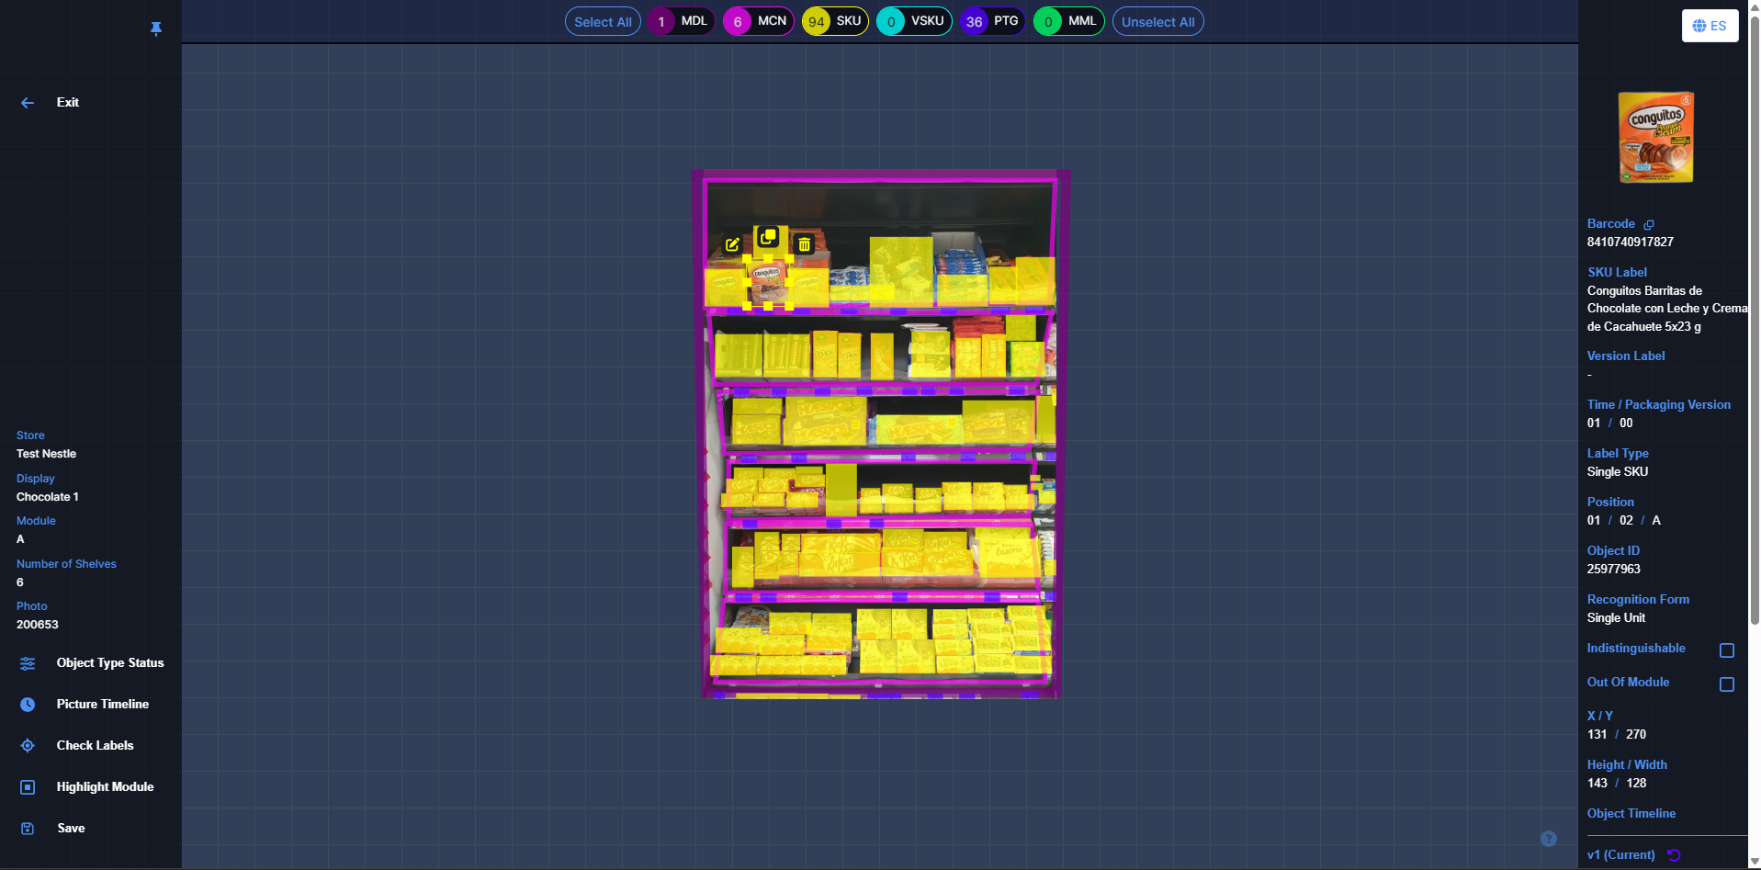Open Object Type Status options
The height and width of the screenshot is (870, 1761).
109,663
